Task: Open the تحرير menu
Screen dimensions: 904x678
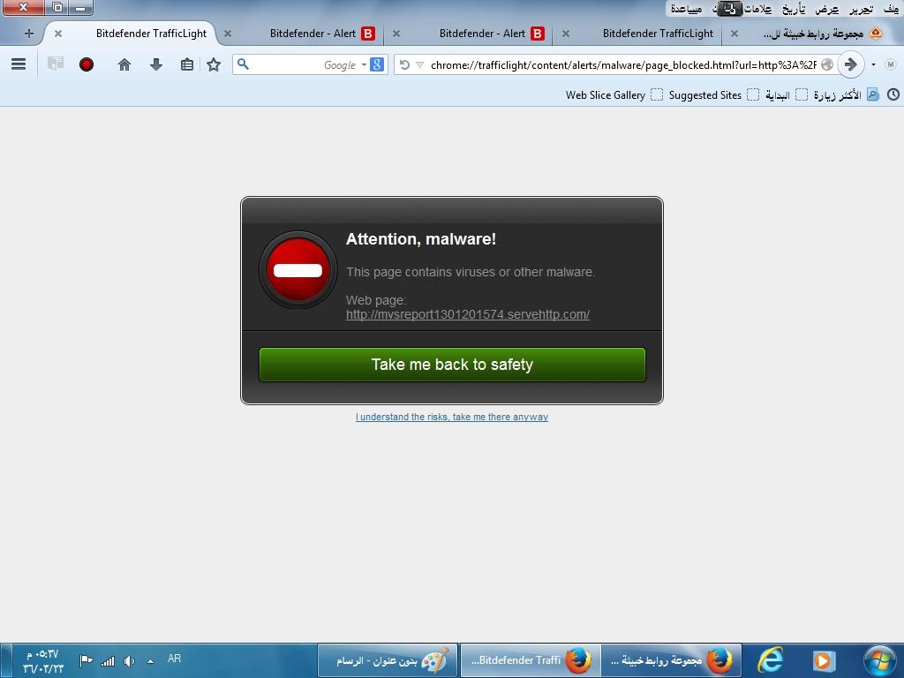Action: [861, 9]
